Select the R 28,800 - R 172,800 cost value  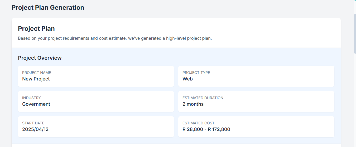[206, 129]
